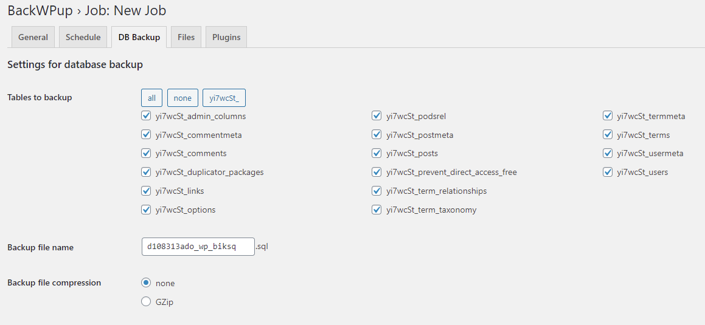The image size is (705, 325).
Task: Uncheck the yi7wcSt_options table
Action: pyautogui.click(x=145, y=210)
